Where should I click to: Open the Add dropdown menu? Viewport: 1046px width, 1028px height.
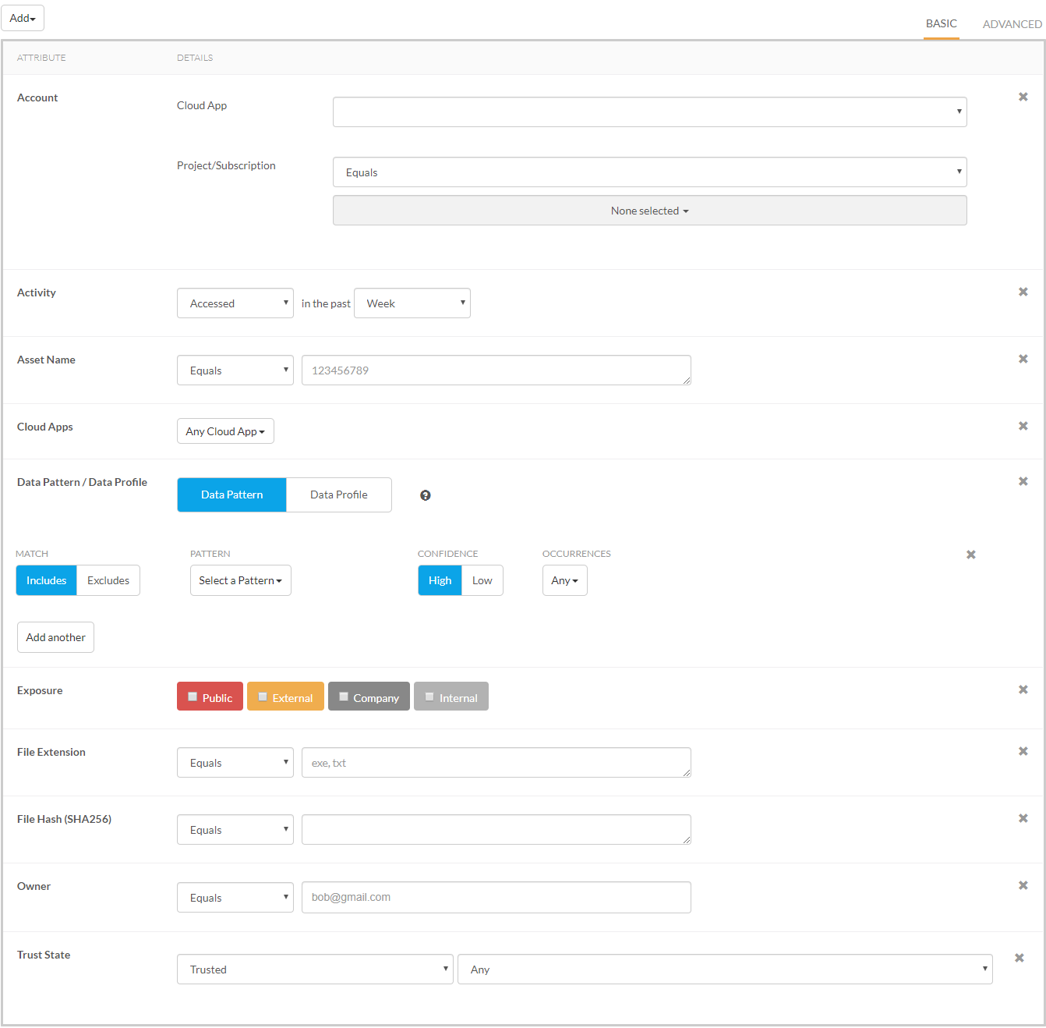click(23, 18)
